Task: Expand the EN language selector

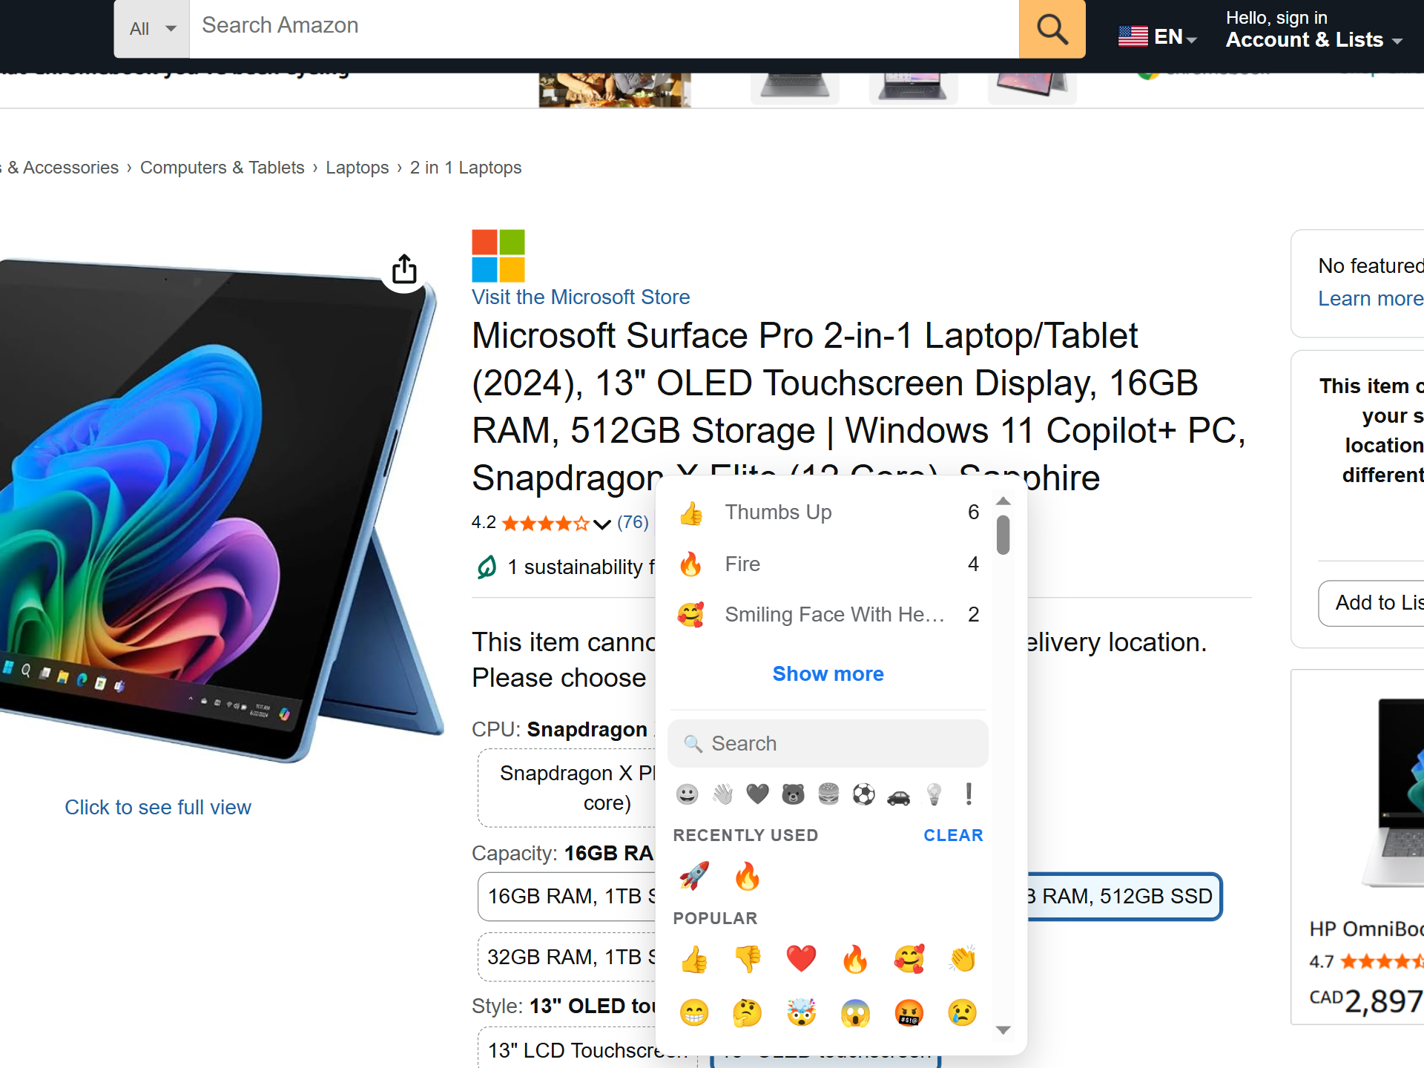Action: tap(1158, 36)
